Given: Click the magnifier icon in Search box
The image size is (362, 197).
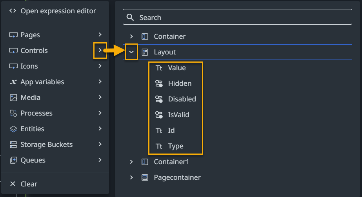Looking at the screenshot, I should (x=130, y=17).
